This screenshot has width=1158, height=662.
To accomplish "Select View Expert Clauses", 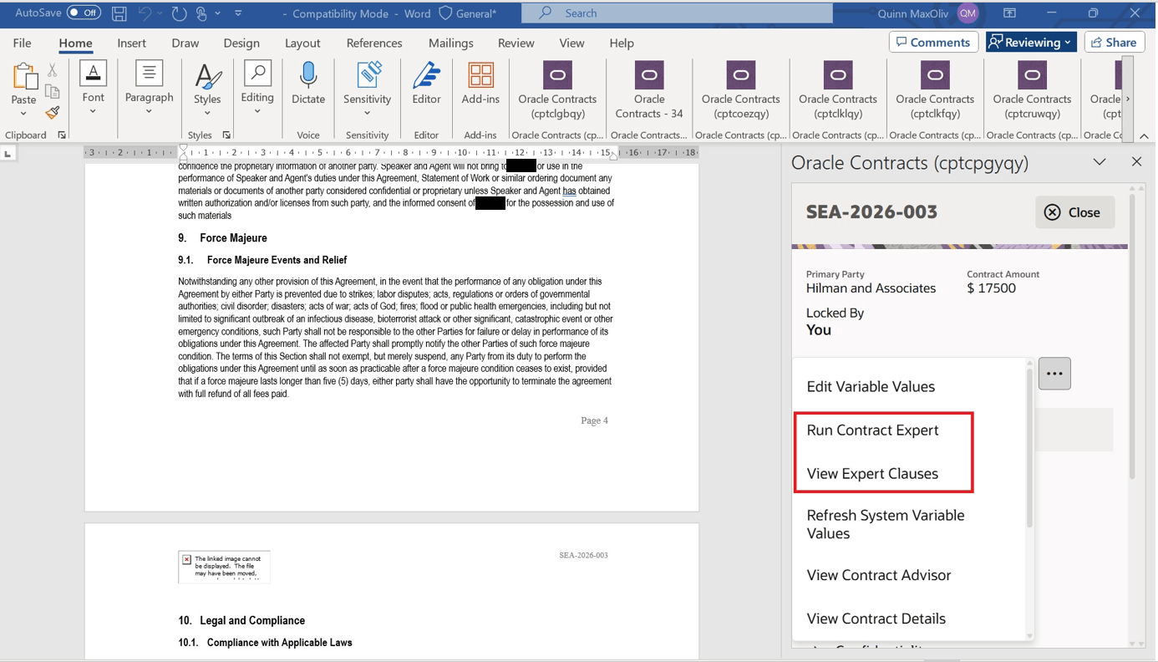I will click(x=872, y=473).
